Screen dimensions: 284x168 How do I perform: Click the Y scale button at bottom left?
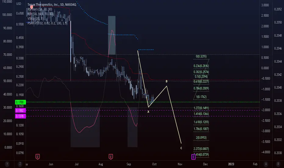click(7, 164)
